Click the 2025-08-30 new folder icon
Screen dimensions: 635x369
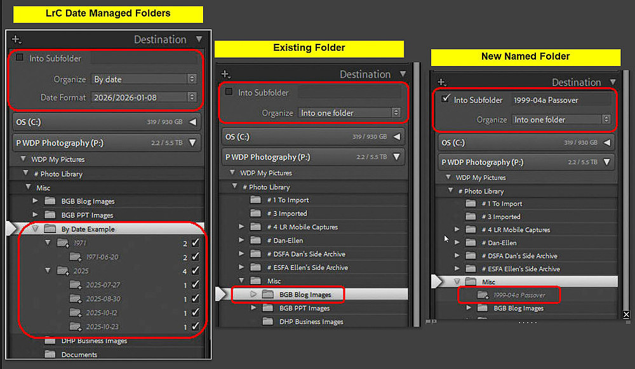coord(76,299)
